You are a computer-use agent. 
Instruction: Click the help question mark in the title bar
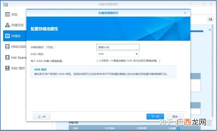coord(190,4)
